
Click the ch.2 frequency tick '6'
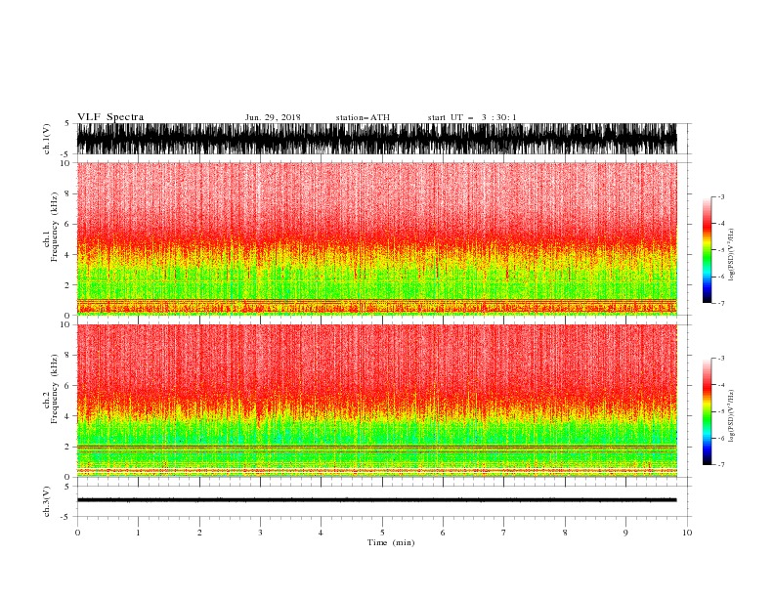coord(67,386)
